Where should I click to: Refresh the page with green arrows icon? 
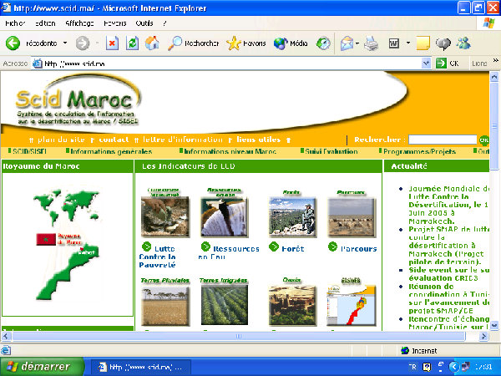132,43
